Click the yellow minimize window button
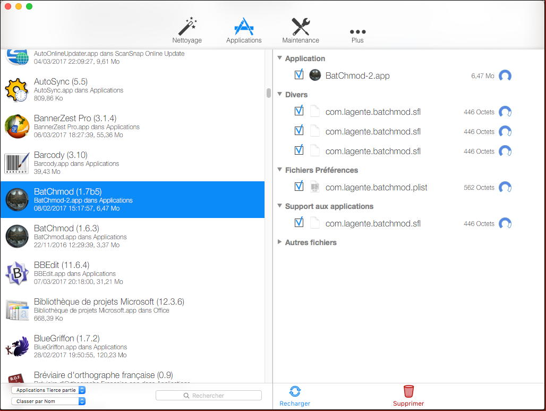The width and height of the screenshot is (546, 411). coord(19,6)
